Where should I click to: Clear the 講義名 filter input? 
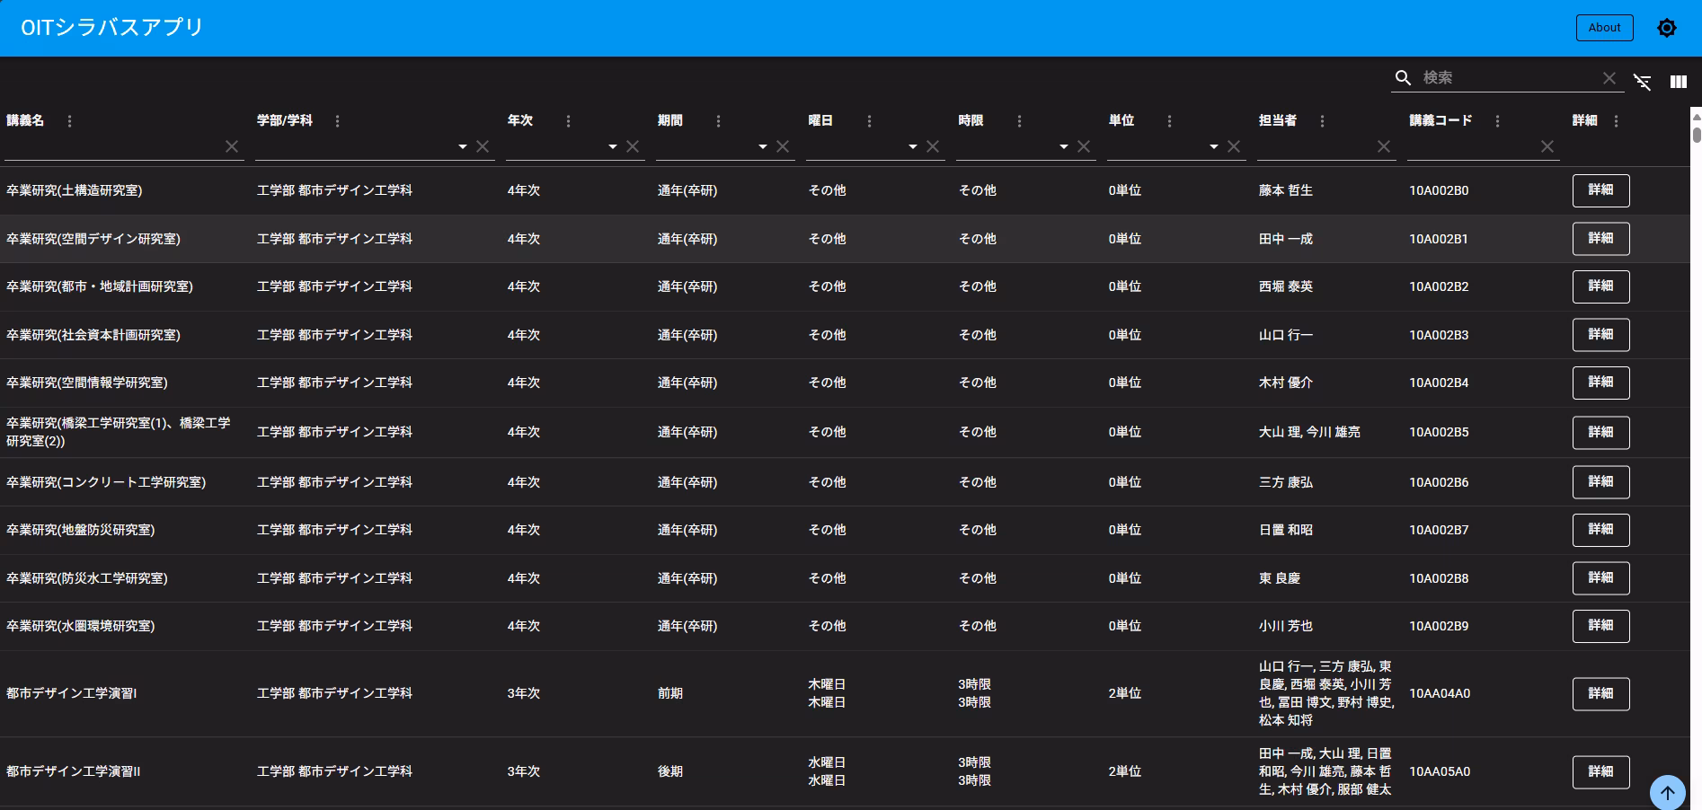tap(232, 146)
